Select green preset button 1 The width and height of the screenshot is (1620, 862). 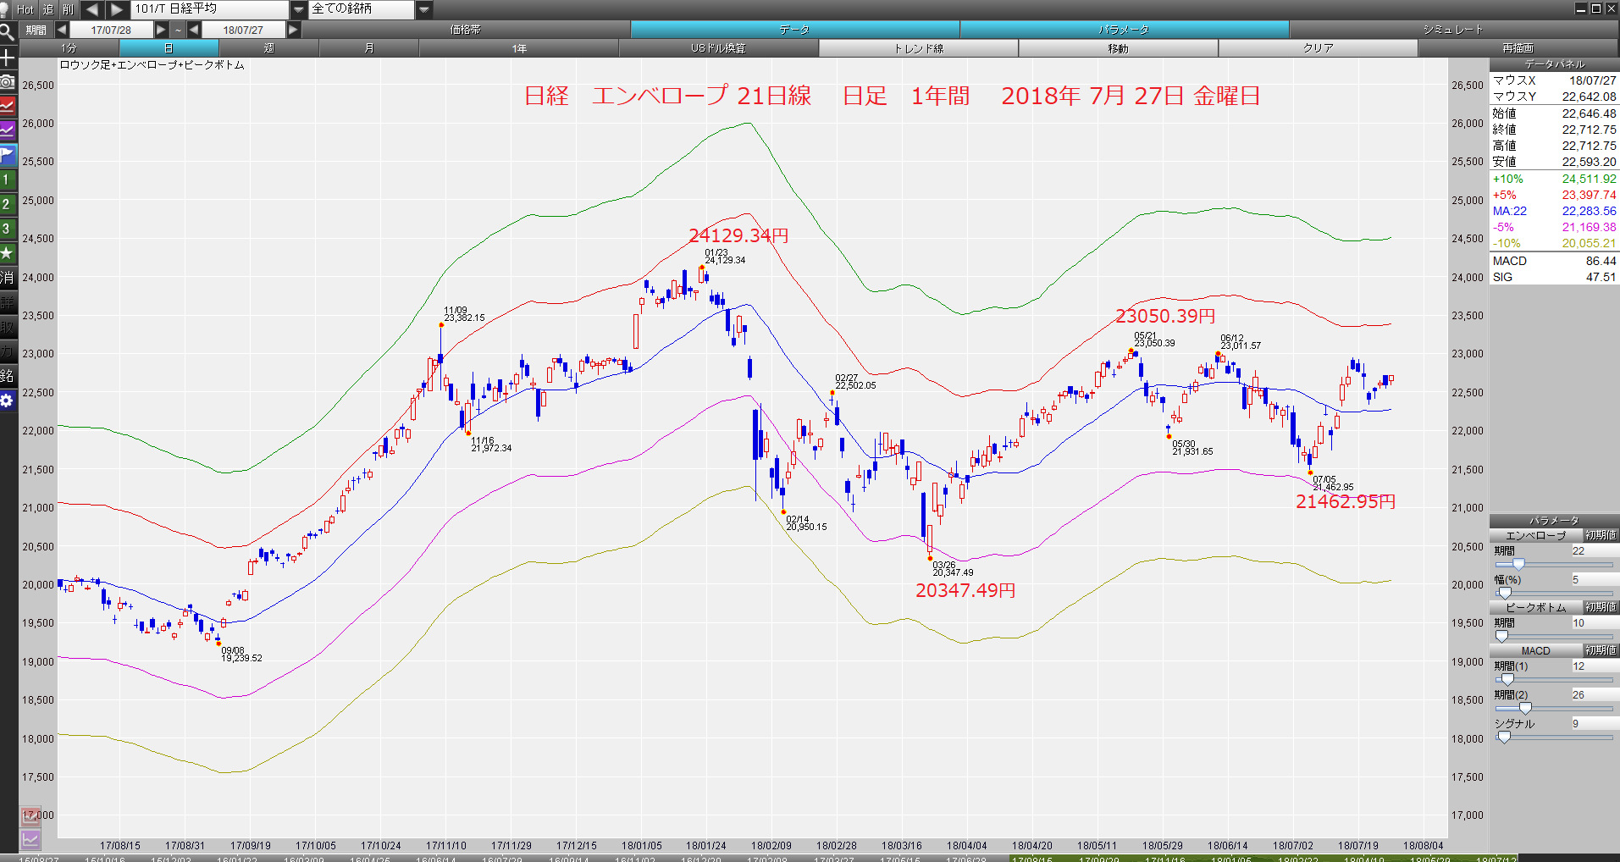pos(8,180)
